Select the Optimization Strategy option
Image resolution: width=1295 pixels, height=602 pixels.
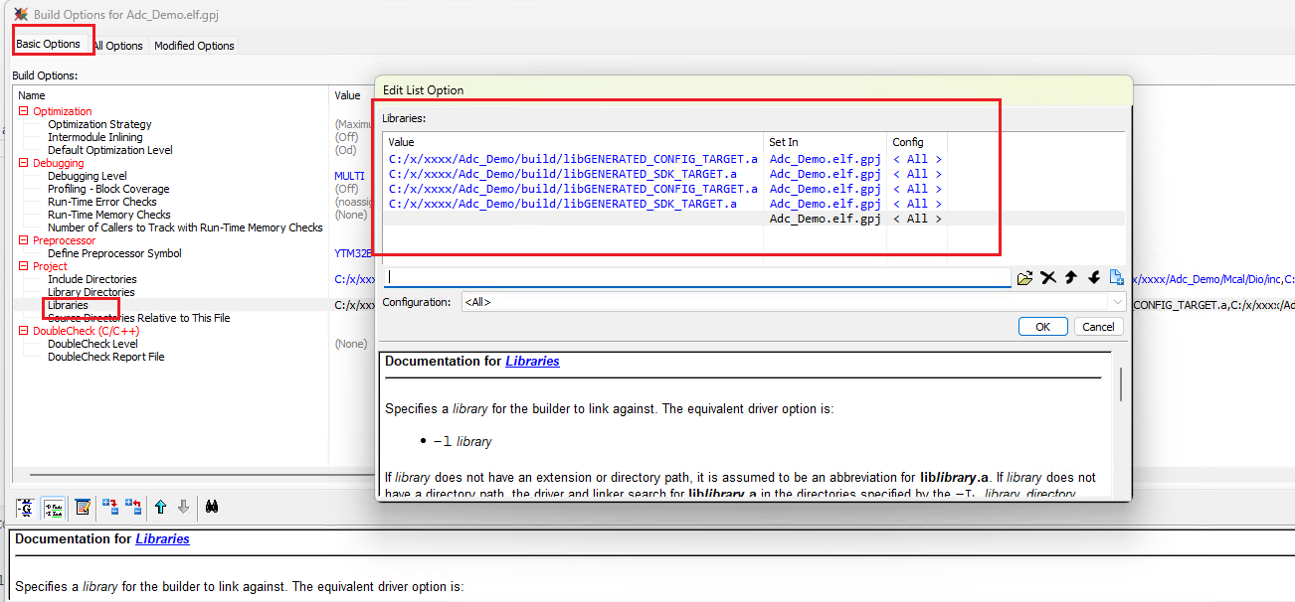(x=99, y=124)
